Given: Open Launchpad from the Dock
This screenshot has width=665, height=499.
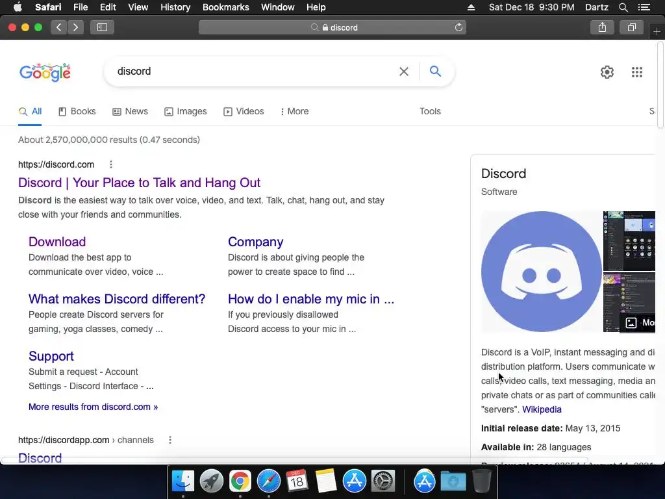Looking at the screenshot, I should 211,481.
